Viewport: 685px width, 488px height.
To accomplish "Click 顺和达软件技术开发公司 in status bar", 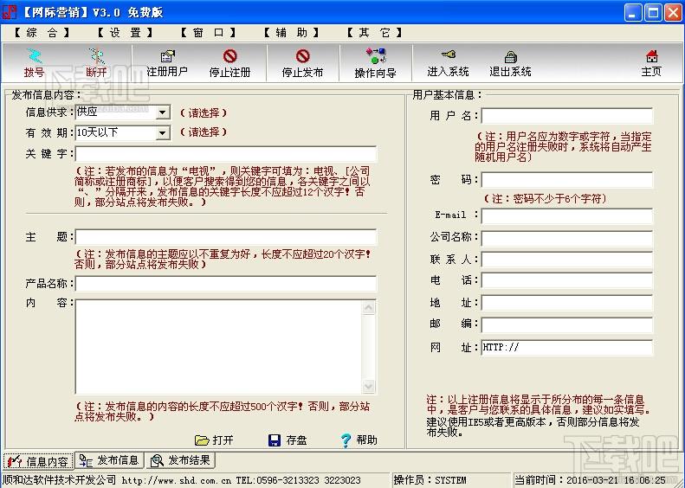I will pos(60,480).
